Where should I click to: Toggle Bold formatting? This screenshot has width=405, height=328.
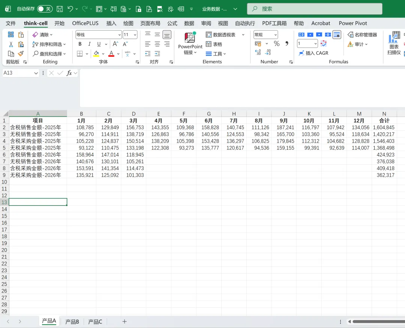click(80, 44)
